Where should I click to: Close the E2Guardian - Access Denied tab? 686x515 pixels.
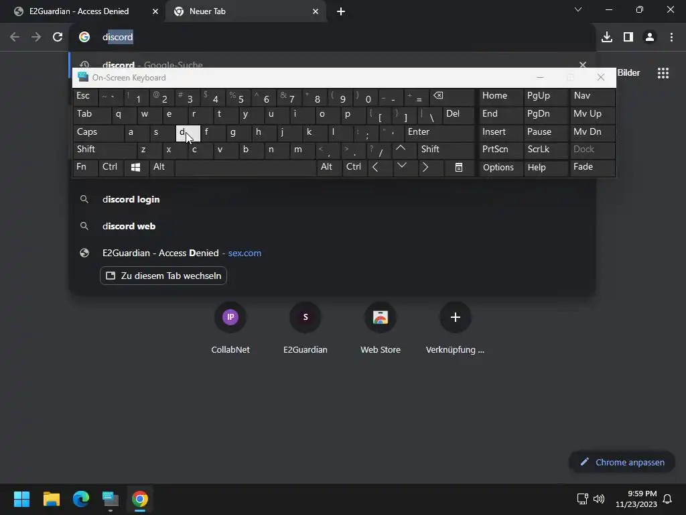click(x=155, y=12)
